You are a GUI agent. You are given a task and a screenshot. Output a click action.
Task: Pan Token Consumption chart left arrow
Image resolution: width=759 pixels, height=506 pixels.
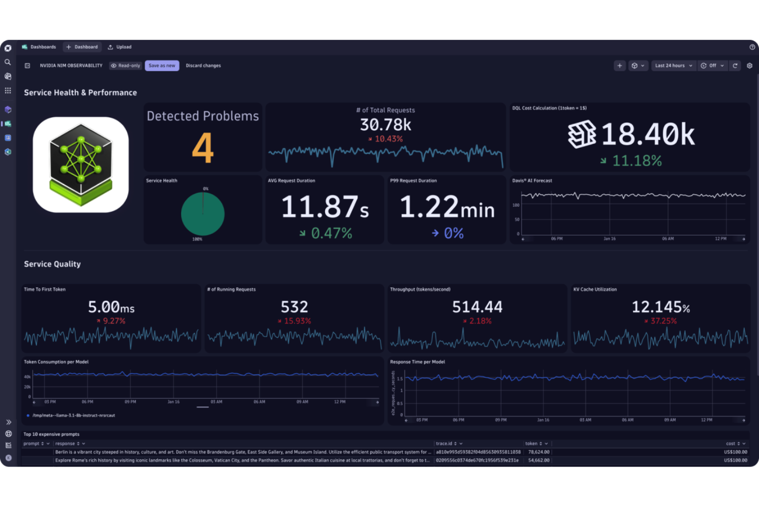34,402
